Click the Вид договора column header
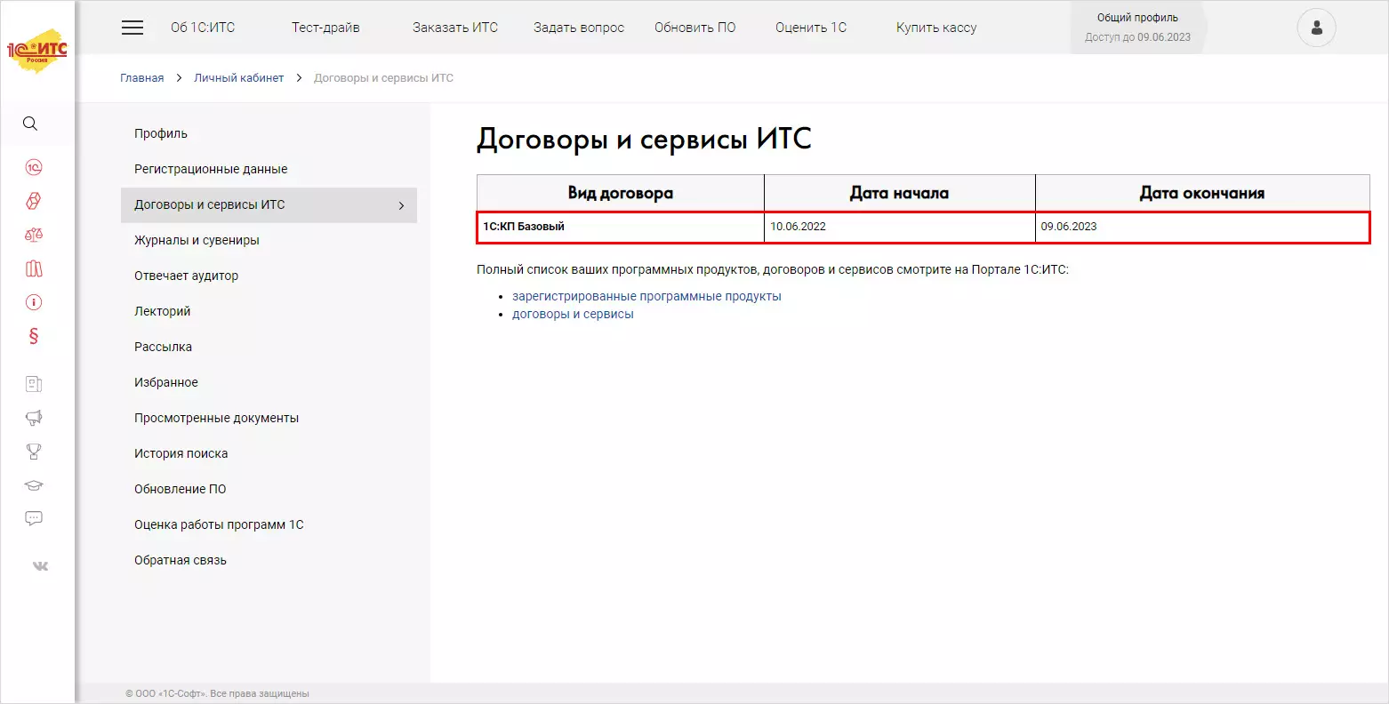Image resolution: width=1389 pixels, height=704 pixels. click(621, 193)
